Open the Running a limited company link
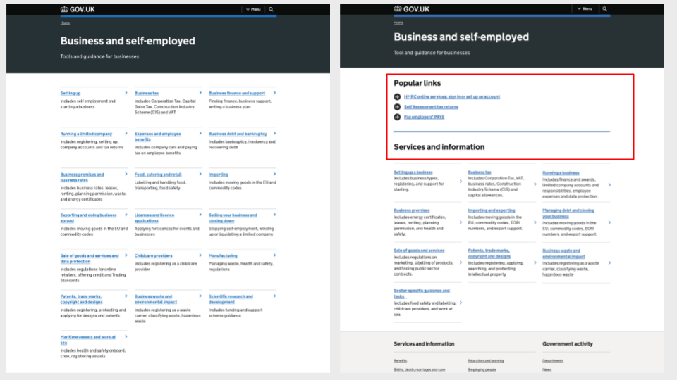677x380 pixels. (x=86, y=134)
